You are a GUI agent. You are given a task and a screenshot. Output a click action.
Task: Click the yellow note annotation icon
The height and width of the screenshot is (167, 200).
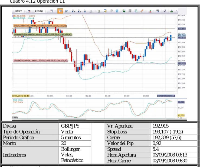point(105,11)
